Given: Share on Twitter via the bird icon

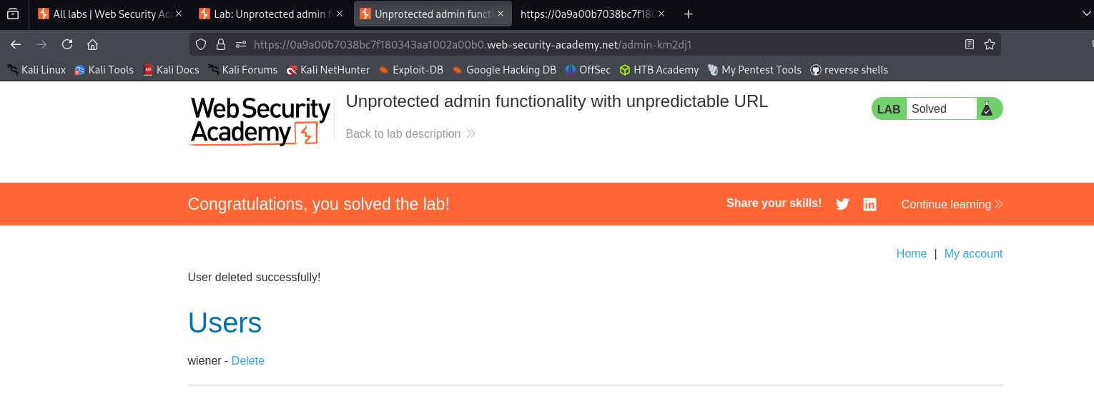Looking at the screenshot, I should (842, 204).
